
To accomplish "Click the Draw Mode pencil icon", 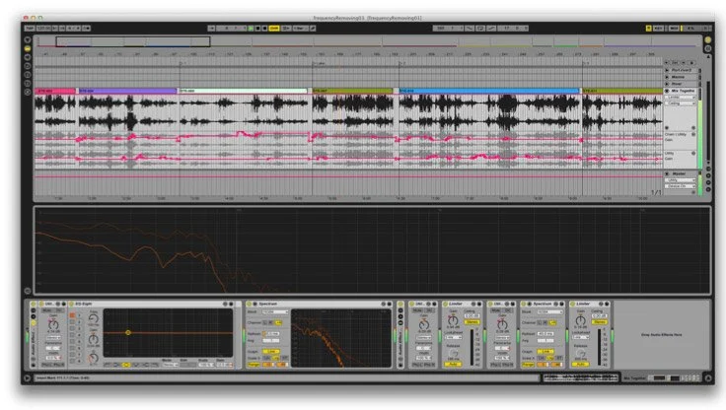I will pos(313,29).
